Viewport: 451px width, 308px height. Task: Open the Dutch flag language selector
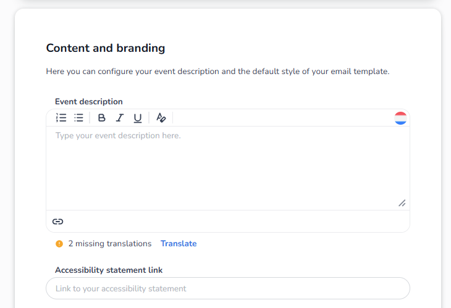pyautogui.click(x=400, y=118)
